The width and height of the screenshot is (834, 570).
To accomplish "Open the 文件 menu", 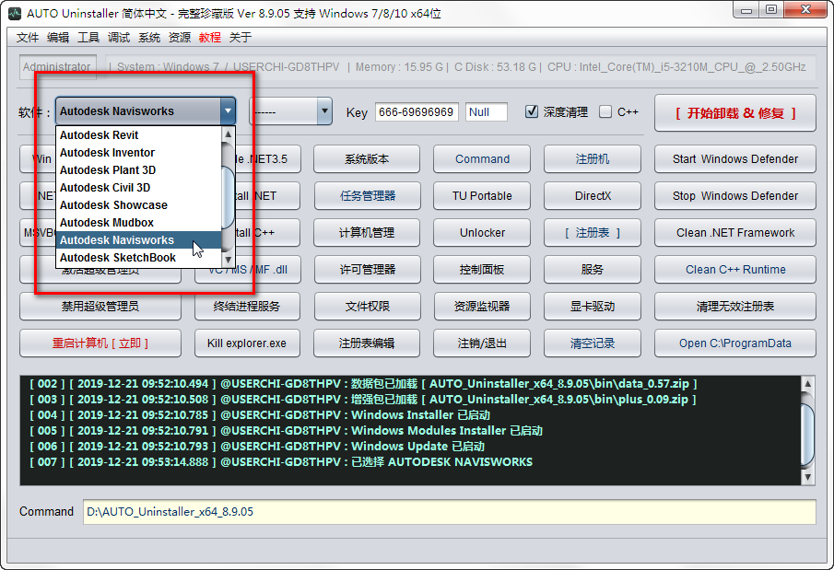I will pyautogui.click(x=28, y=37).
